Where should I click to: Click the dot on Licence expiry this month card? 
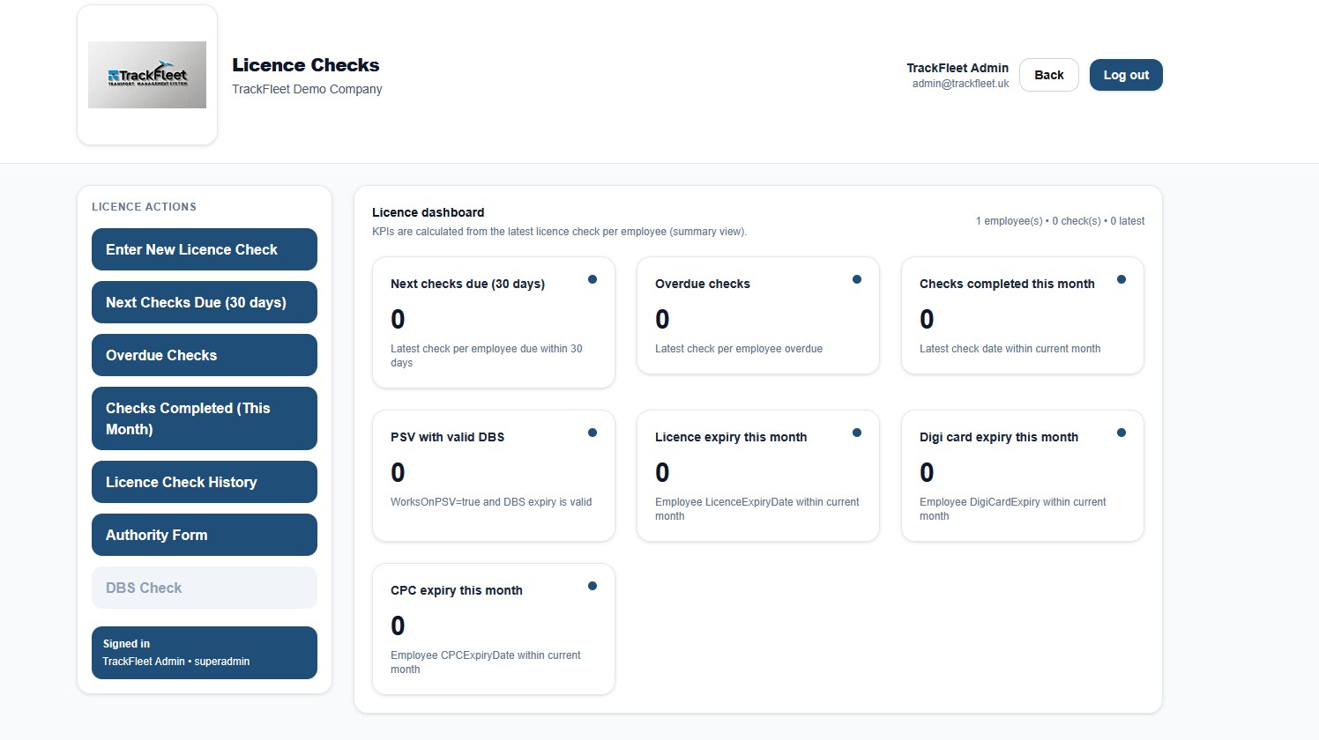(x=857, y=432)
